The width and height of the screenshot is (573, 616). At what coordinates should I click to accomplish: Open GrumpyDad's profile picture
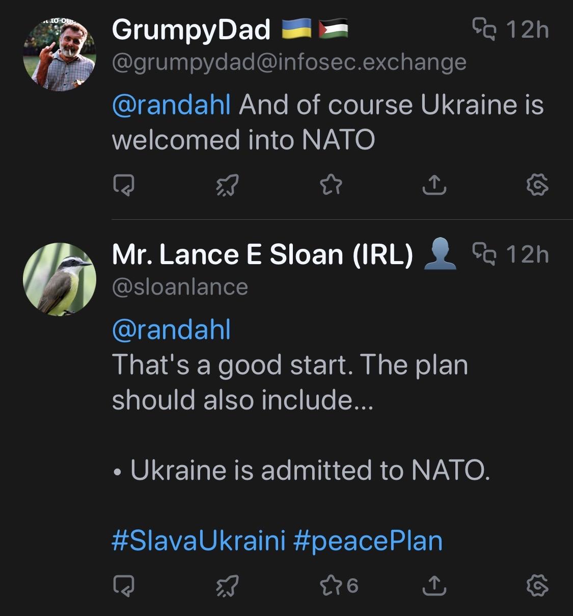pyautogui.click(x=59, y=54)
